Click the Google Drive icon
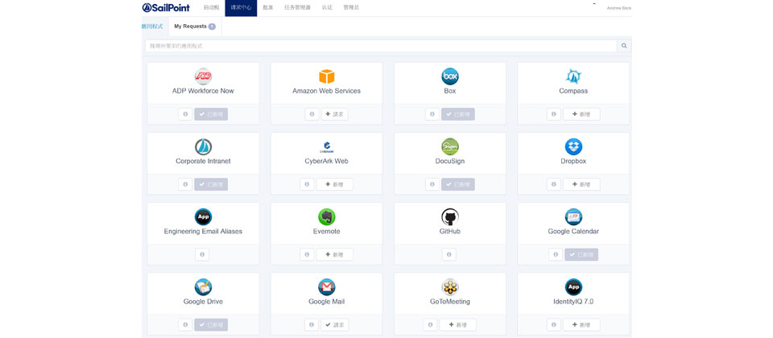The width and height of the screenshot is (773, 338). 203,287
